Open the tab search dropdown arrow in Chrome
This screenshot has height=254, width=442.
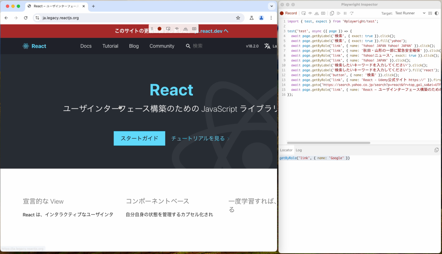click(271, 6)
